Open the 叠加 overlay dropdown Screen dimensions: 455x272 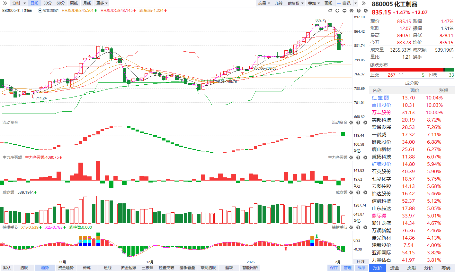coord(314,3)
